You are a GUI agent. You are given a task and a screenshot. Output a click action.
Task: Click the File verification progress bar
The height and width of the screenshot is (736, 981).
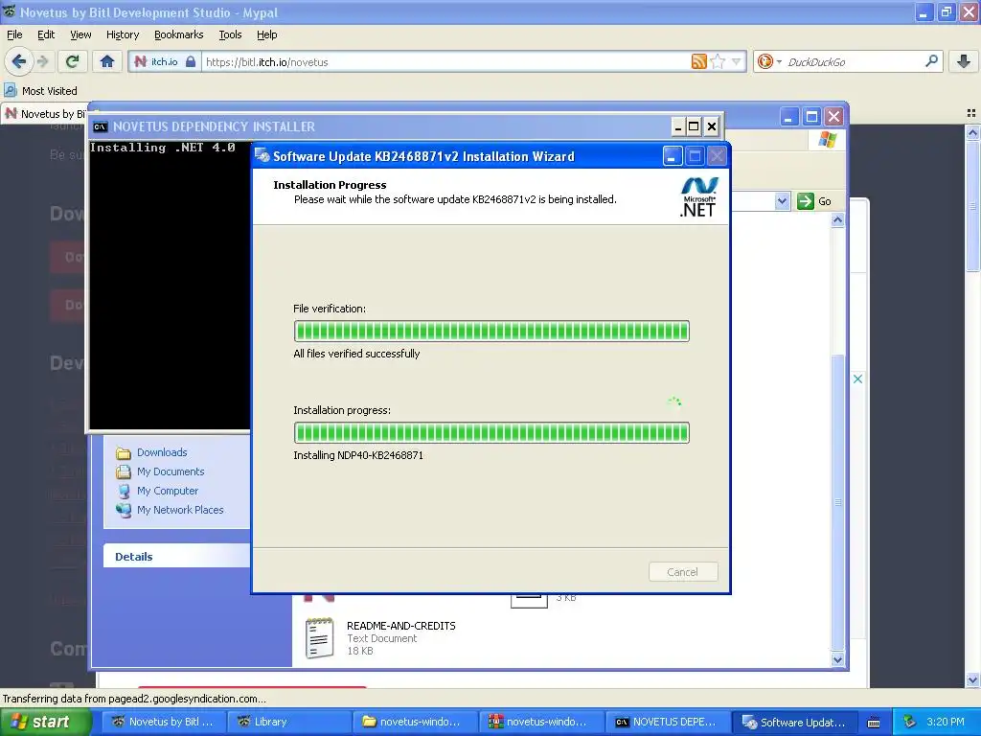coord(491,331)
